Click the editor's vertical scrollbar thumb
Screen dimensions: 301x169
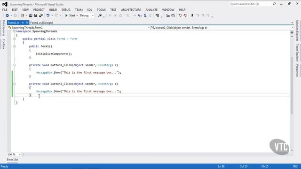coord(292,85)
